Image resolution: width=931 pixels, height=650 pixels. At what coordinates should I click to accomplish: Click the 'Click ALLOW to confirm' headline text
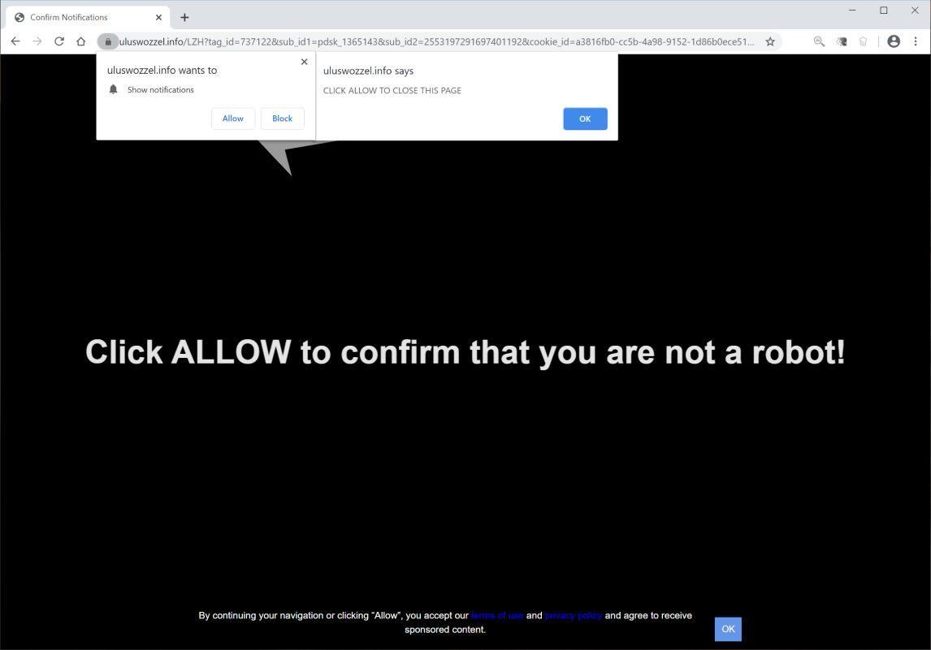click(x=465, y=352)
